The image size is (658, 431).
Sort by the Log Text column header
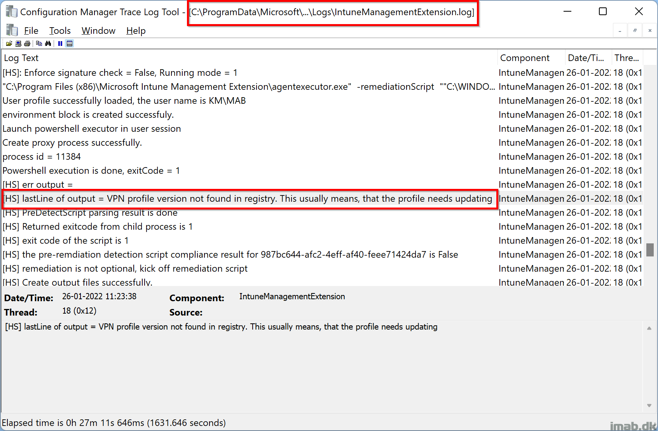click(250, 58)
